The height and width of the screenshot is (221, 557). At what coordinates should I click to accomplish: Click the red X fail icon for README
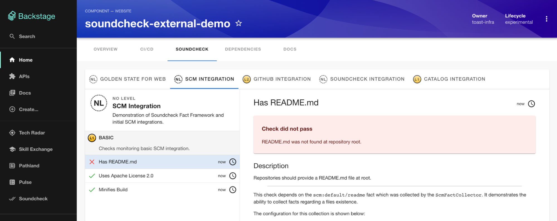[x=92, y=162]
